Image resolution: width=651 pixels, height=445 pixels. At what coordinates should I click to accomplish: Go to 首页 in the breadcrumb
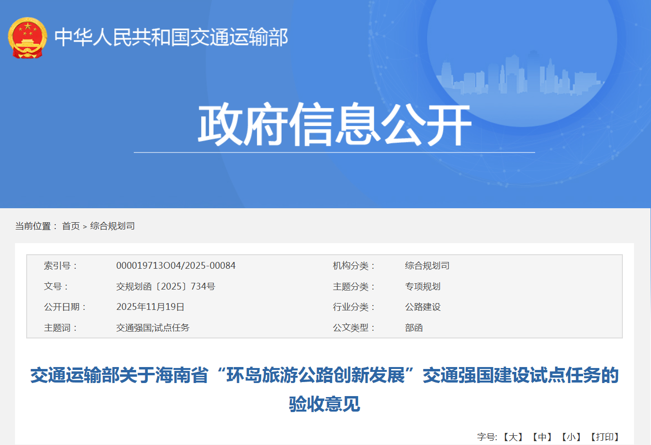pyautogui.click(x=71, y=226)
